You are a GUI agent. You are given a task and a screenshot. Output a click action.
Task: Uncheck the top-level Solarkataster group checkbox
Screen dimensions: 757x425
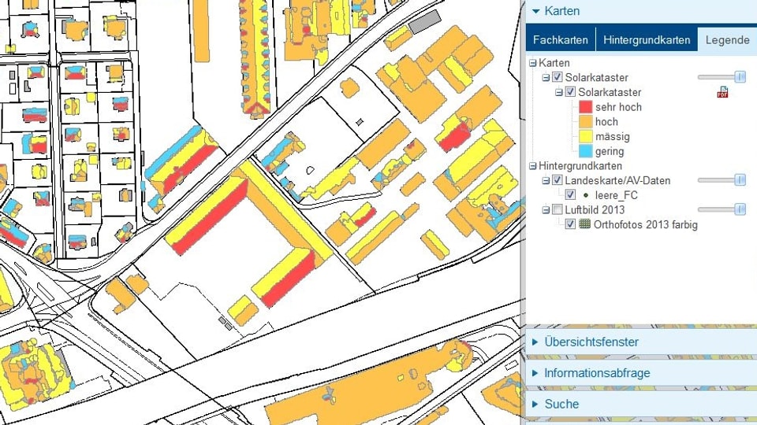click(557, 77)
